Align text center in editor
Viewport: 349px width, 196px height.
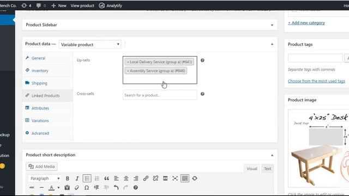[126, 179]
